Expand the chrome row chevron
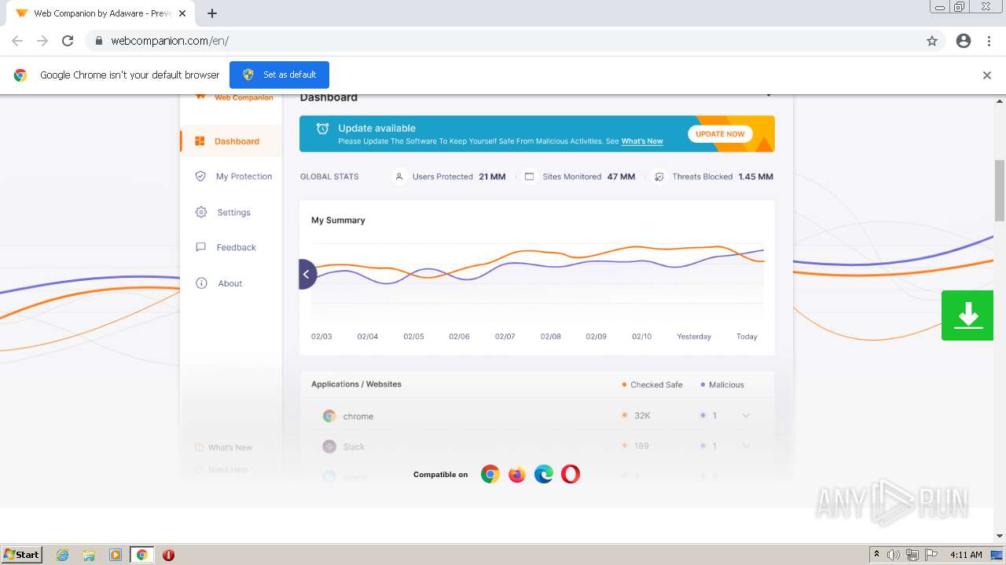Screen dimensions: 1006x565 tap(746, 416)
